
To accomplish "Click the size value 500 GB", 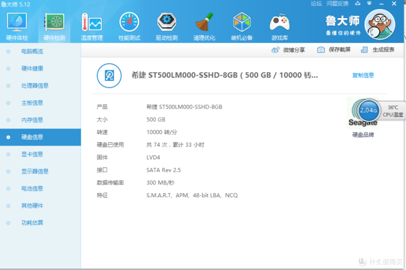I will (x=156, y=119).
